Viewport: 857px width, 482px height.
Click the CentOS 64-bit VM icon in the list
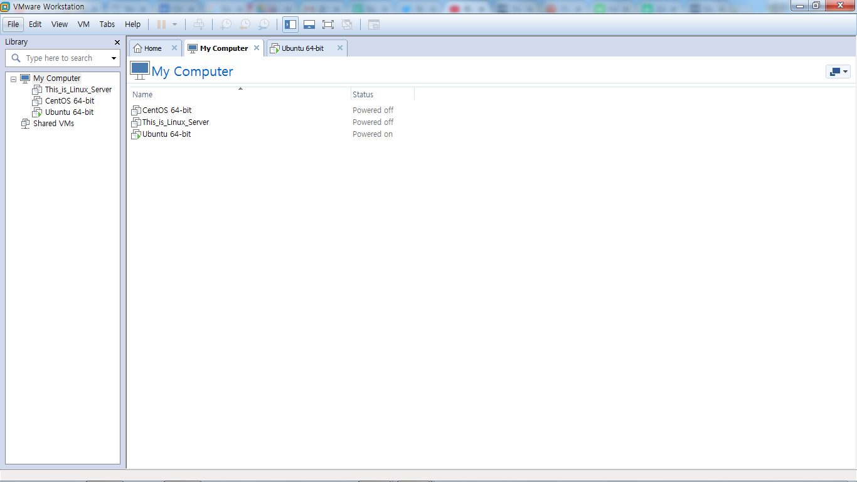pos(136,110)
